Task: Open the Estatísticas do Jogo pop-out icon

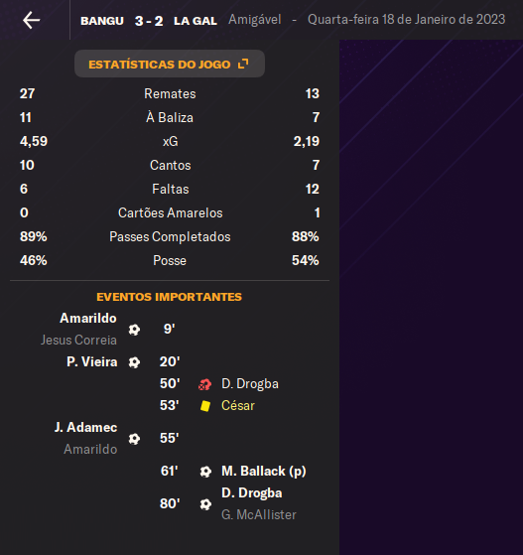Action: point(243,64)
